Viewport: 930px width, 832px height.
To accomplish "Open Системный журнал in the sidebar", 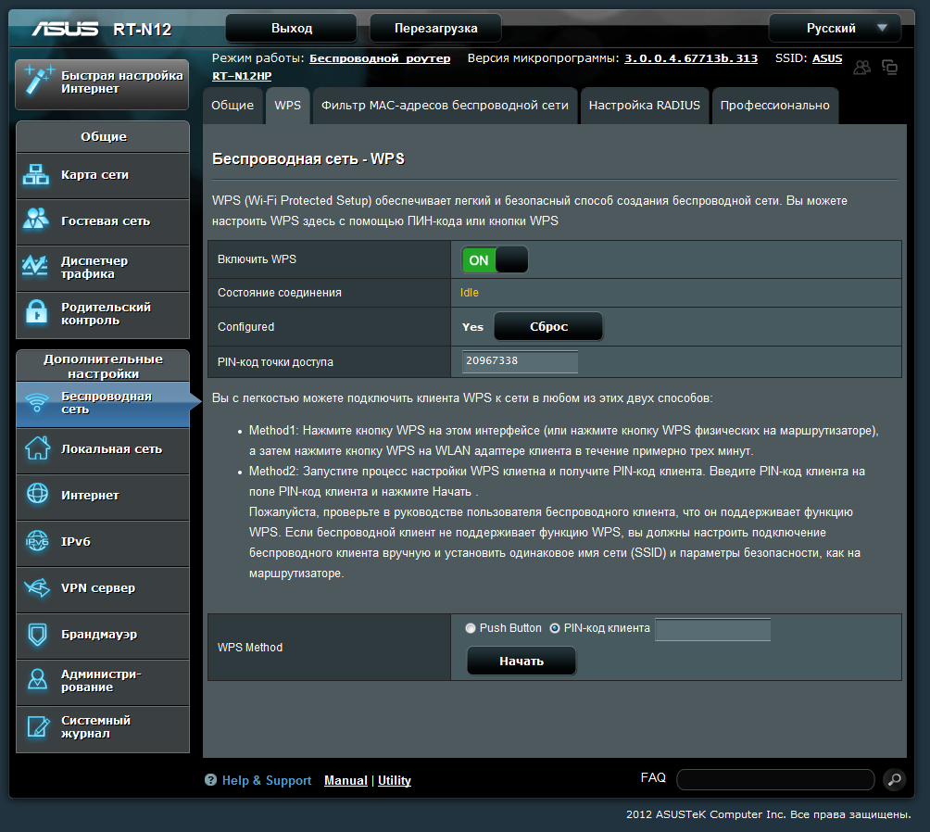I will click(103, 728).
